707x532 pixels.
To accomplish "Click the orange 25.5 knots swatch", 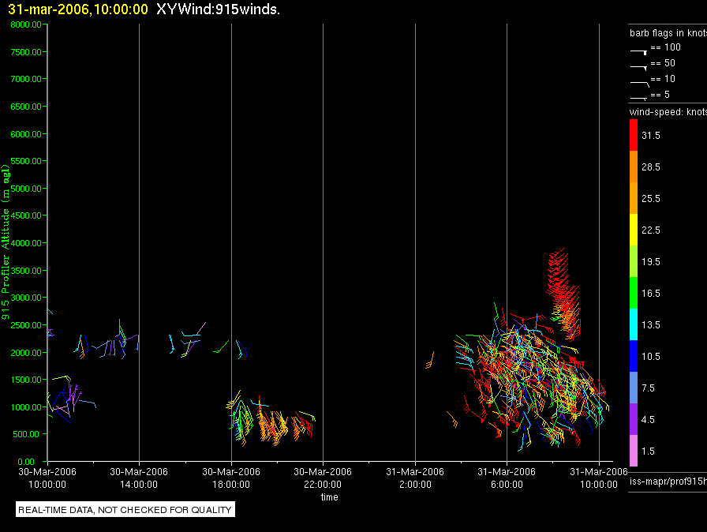I will [x=634, y=198].
